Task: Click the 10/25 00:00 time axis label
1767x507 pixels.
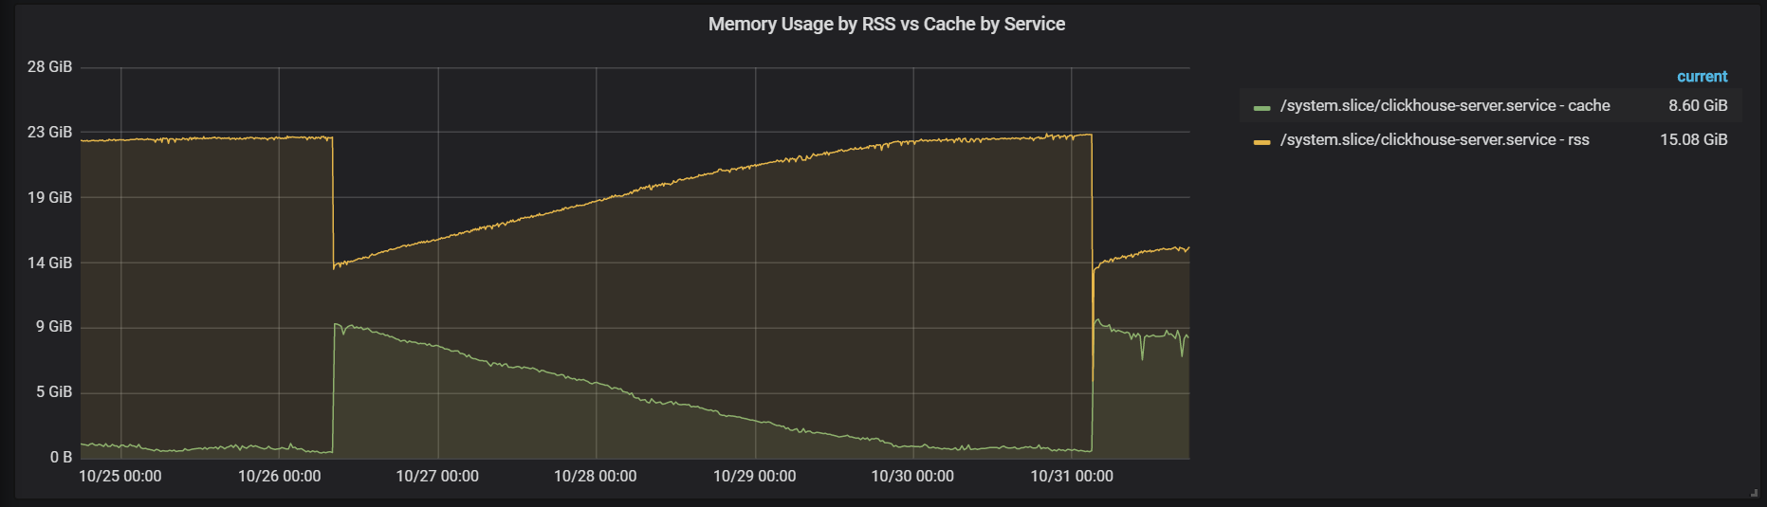Action: click(x=120, y=476)
